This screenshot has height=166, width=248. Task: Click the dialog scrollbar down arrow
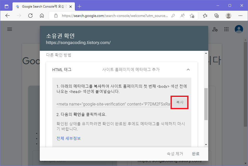pos(206,144)
